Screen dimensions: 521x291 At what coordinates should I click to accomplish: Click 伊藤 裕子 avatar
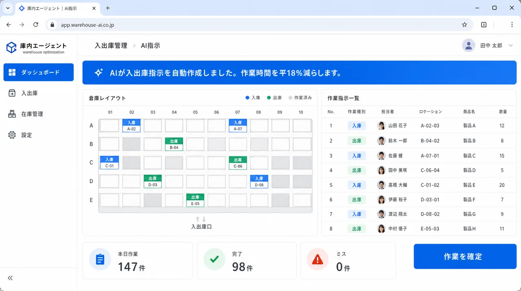click(381, 200)
